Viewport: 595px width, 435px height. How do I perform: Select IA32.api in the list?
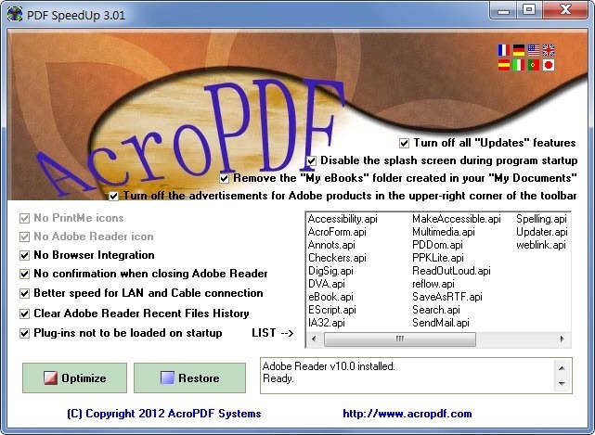327,323
